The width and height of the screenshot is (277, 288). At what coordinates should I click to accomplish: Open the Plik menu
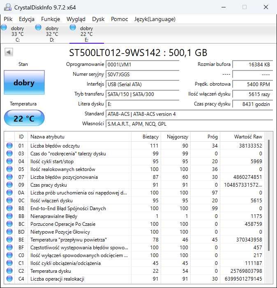point(8,19)
